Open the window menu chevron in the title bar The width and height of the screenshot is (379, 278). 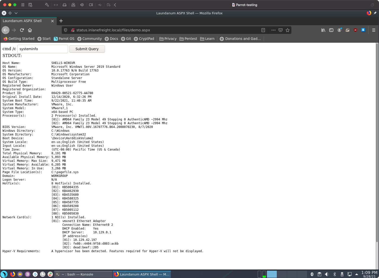click(16, 13)
